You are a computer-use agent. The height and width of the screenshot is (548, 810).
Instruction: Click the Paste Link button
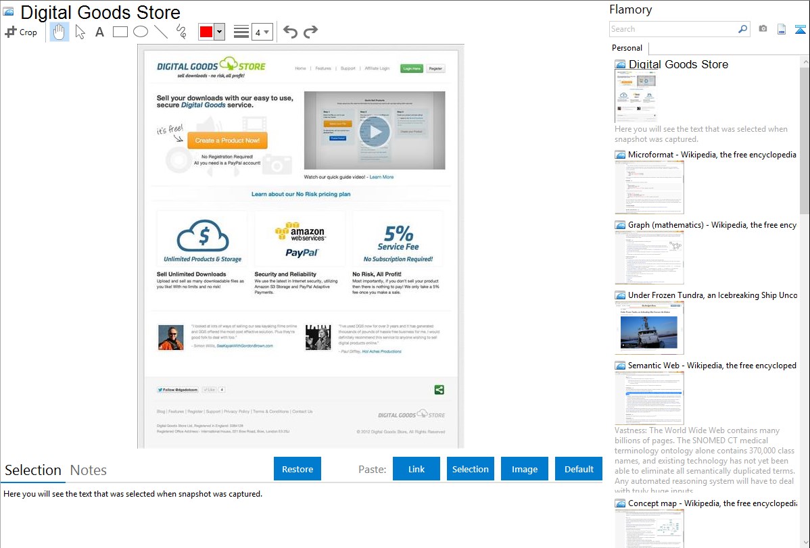(416, 469)
